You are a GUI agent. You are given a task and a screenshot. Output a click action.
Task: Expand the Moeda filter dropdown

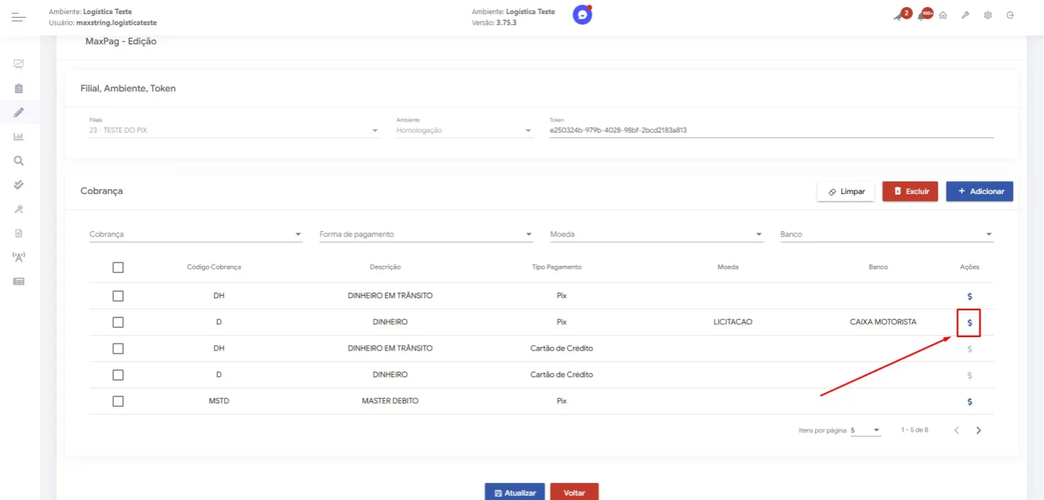[656, 234]
